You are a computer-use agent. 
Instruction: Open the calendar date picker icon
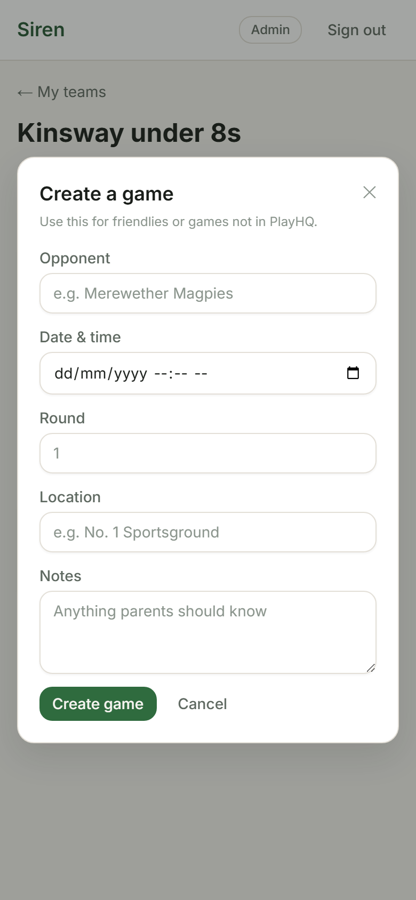353,373
